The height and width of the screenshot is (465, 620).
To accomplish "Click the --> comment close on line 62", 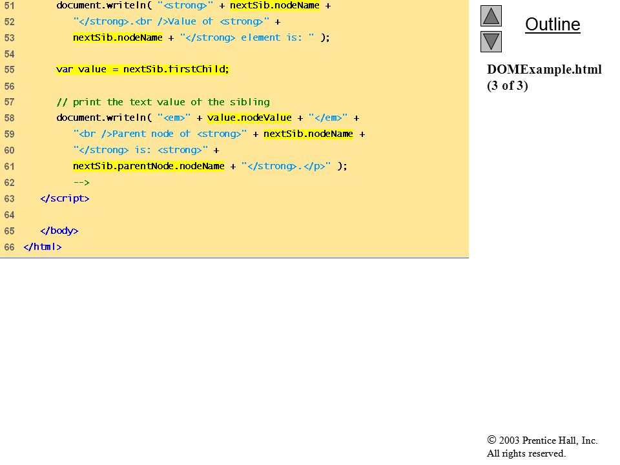I will (x=81, y=183).
